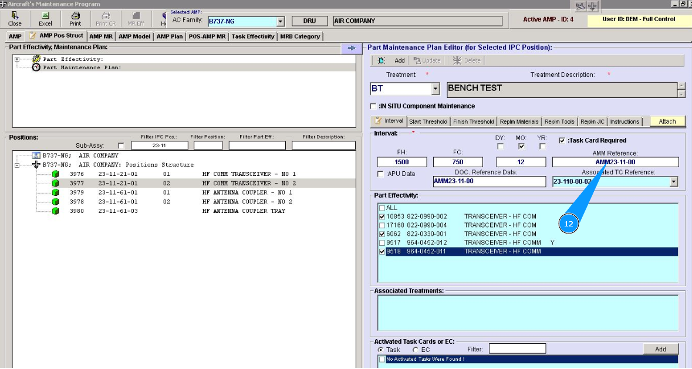Image resolution: width=692 pixels, height=369 pixels.
Task: Open the Treatment dropdown showing BT
Action: [x=435, y=89]
